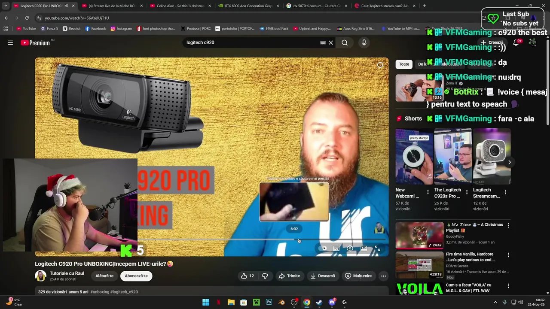Screen dimensions: 550x309
Task: Open the Facebook bookmark
Action: click(x=95, y=29)
